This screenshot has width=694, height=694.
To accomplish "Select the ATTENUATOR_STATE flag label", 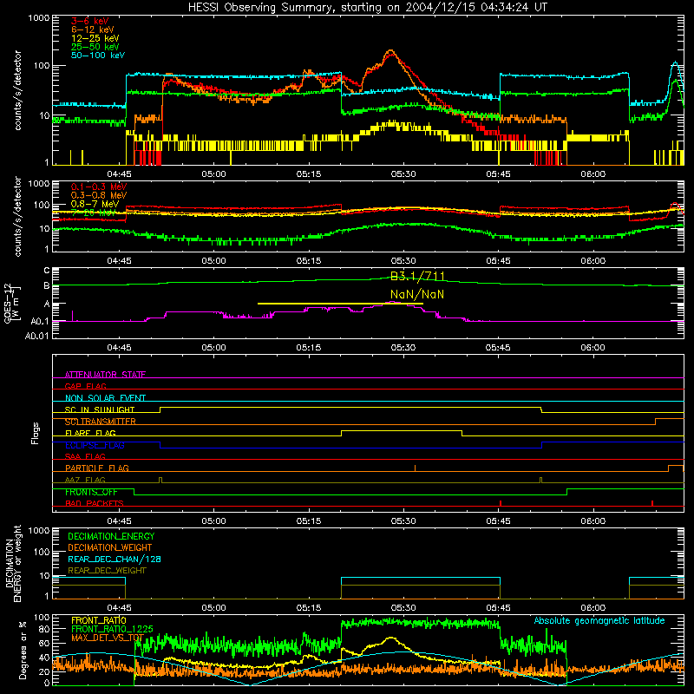I will point(105,375).
